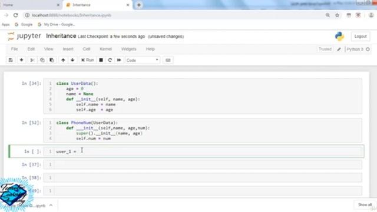Click the forward navigation arrow

point(6,15)
